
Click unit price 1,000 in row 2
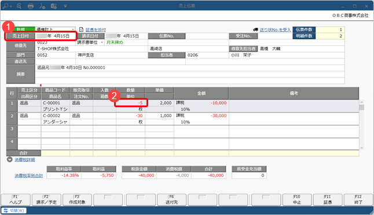pyautogui.click(x=166, y=115)
